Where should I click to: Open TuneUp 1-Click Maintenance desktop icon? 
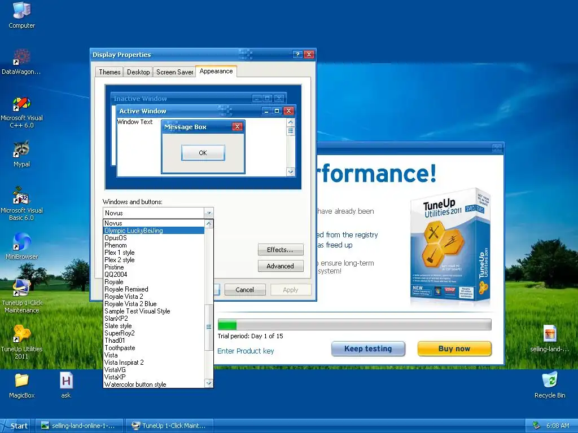21,296
